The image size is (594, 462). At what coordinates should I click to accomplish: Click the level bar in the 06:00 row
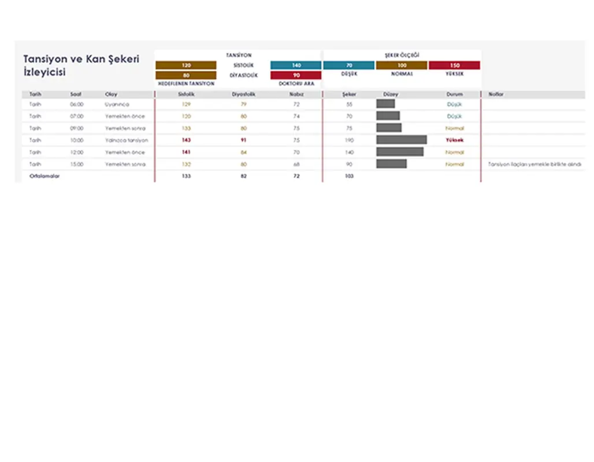[x=385, y=104]
